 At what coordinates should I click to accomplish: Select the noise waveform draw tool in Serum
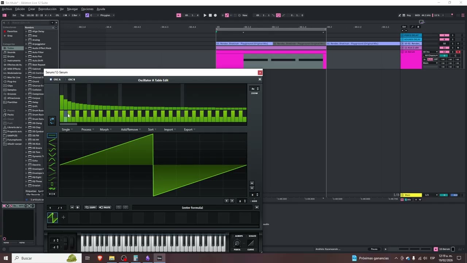[52, 189]
